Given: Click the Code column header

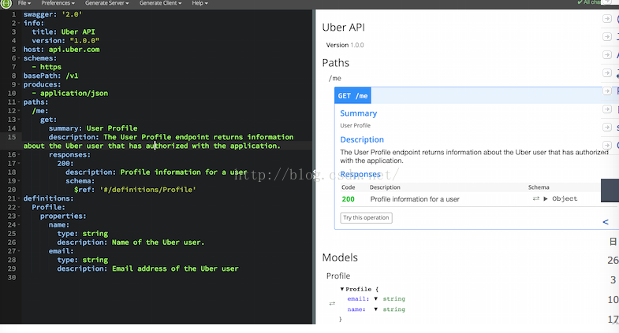Looking at the screenshot, I should tap(349, 187).
